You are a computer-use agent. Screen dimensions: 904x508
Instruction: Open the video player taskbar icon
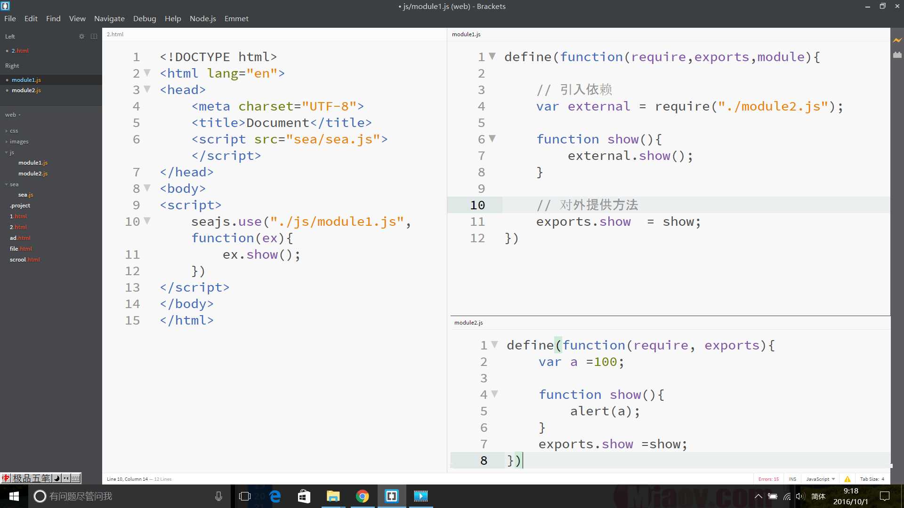click(421, 496)
